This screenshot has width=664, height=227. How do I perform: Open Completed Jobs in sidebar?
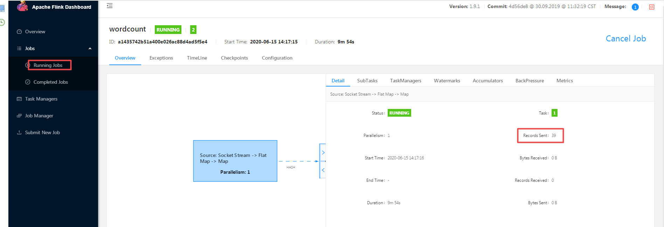click(x=51, y=82)
